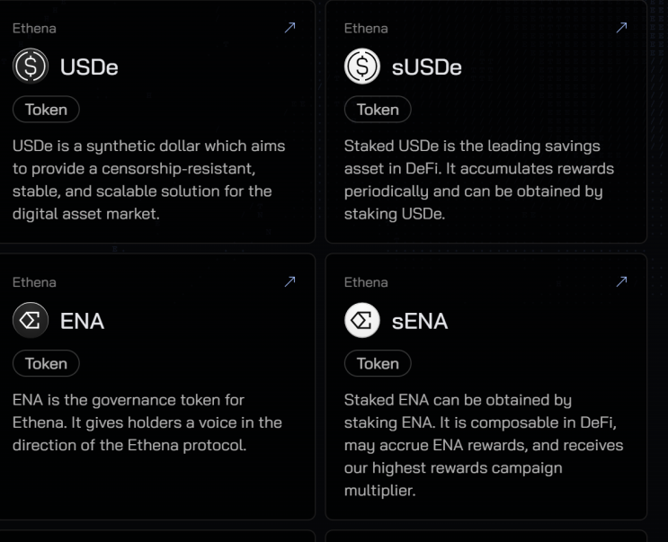This screenshot has height=542, width=668.
Task: Open USDe card external link arrow
Action: [x=289, y=28]
